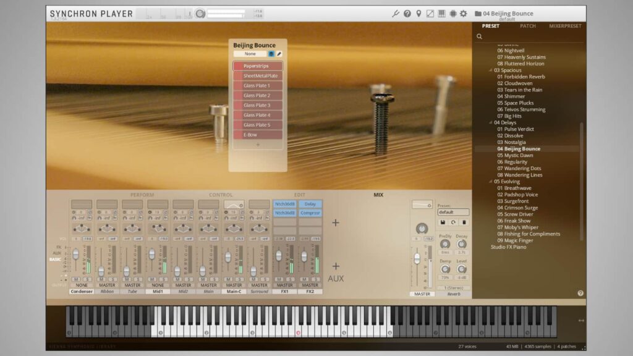Open the help question mark icon in toolbar
This screenshot has height=356, width=633.
click(407, 14)
